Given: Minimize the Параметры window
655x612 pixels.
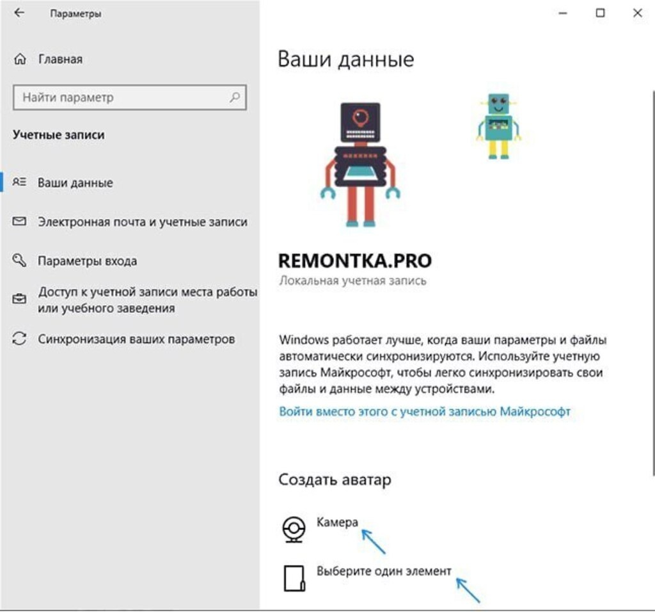Looking at the screenshot, I should coord(563,13).
